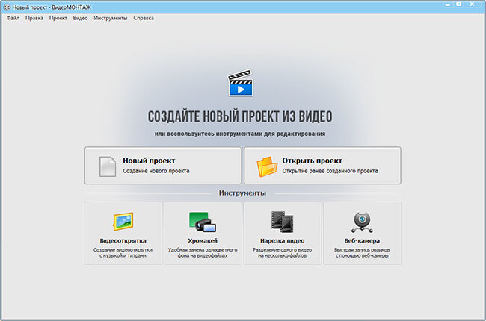Choose the Нарезка видео tool title
The width and height of the screenshot is (486, 321).
[283, 240]
